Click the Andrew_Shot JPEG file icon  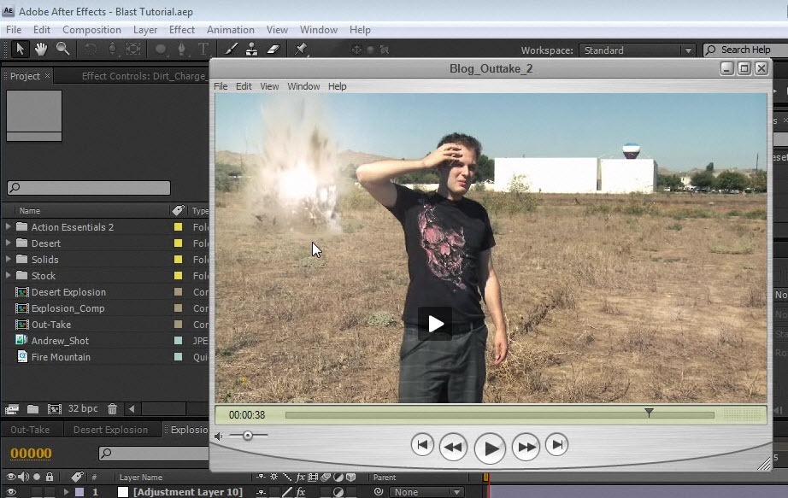(x=21, y=340)
